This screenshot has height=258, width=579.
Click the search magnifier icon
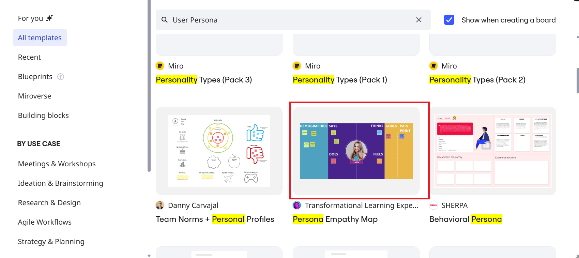point(165,20)
